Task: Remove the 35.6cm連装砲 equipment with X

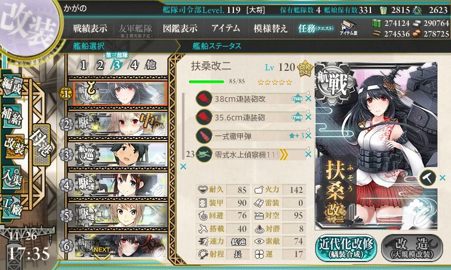Action: [308, 117]
